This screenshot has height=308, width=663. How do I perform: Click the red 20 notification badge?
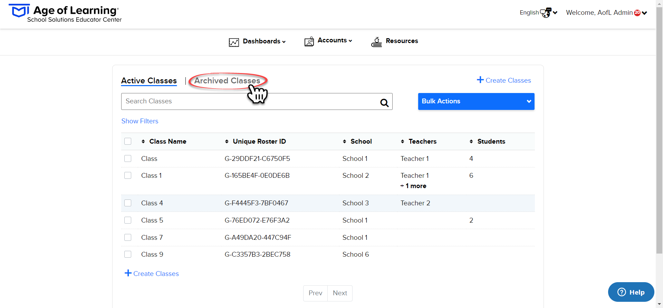pos(637,13)
